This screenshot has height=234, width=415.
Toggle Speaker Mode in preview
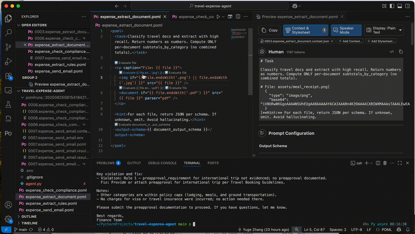coord(347,30)
